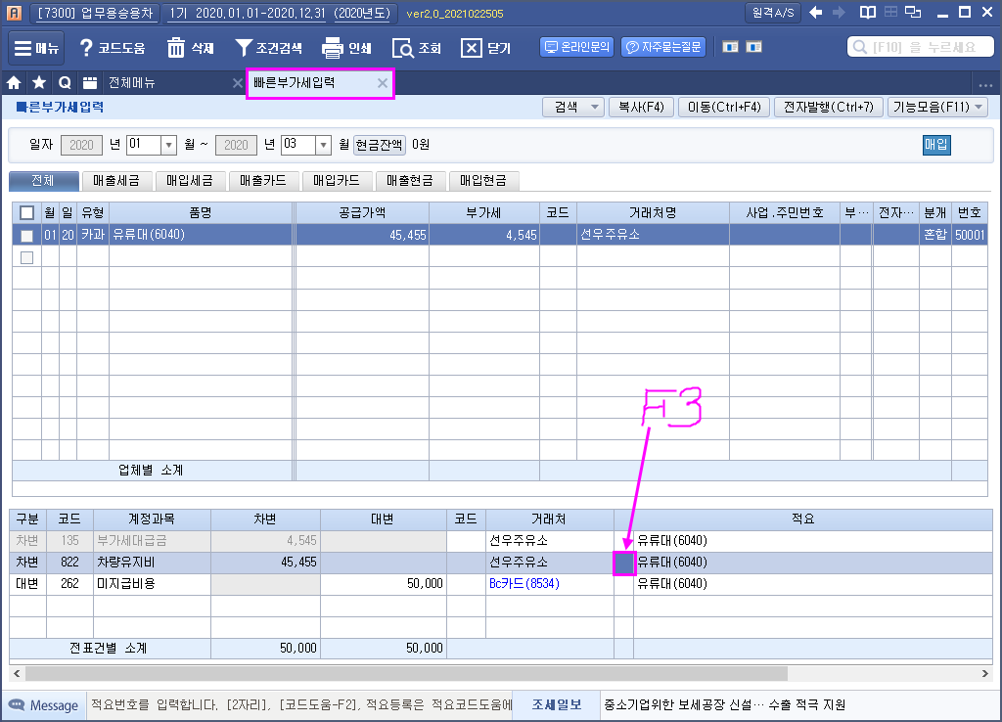Open 조건검색 funnel filter
Screen dimensions: 1002x722
268,48
